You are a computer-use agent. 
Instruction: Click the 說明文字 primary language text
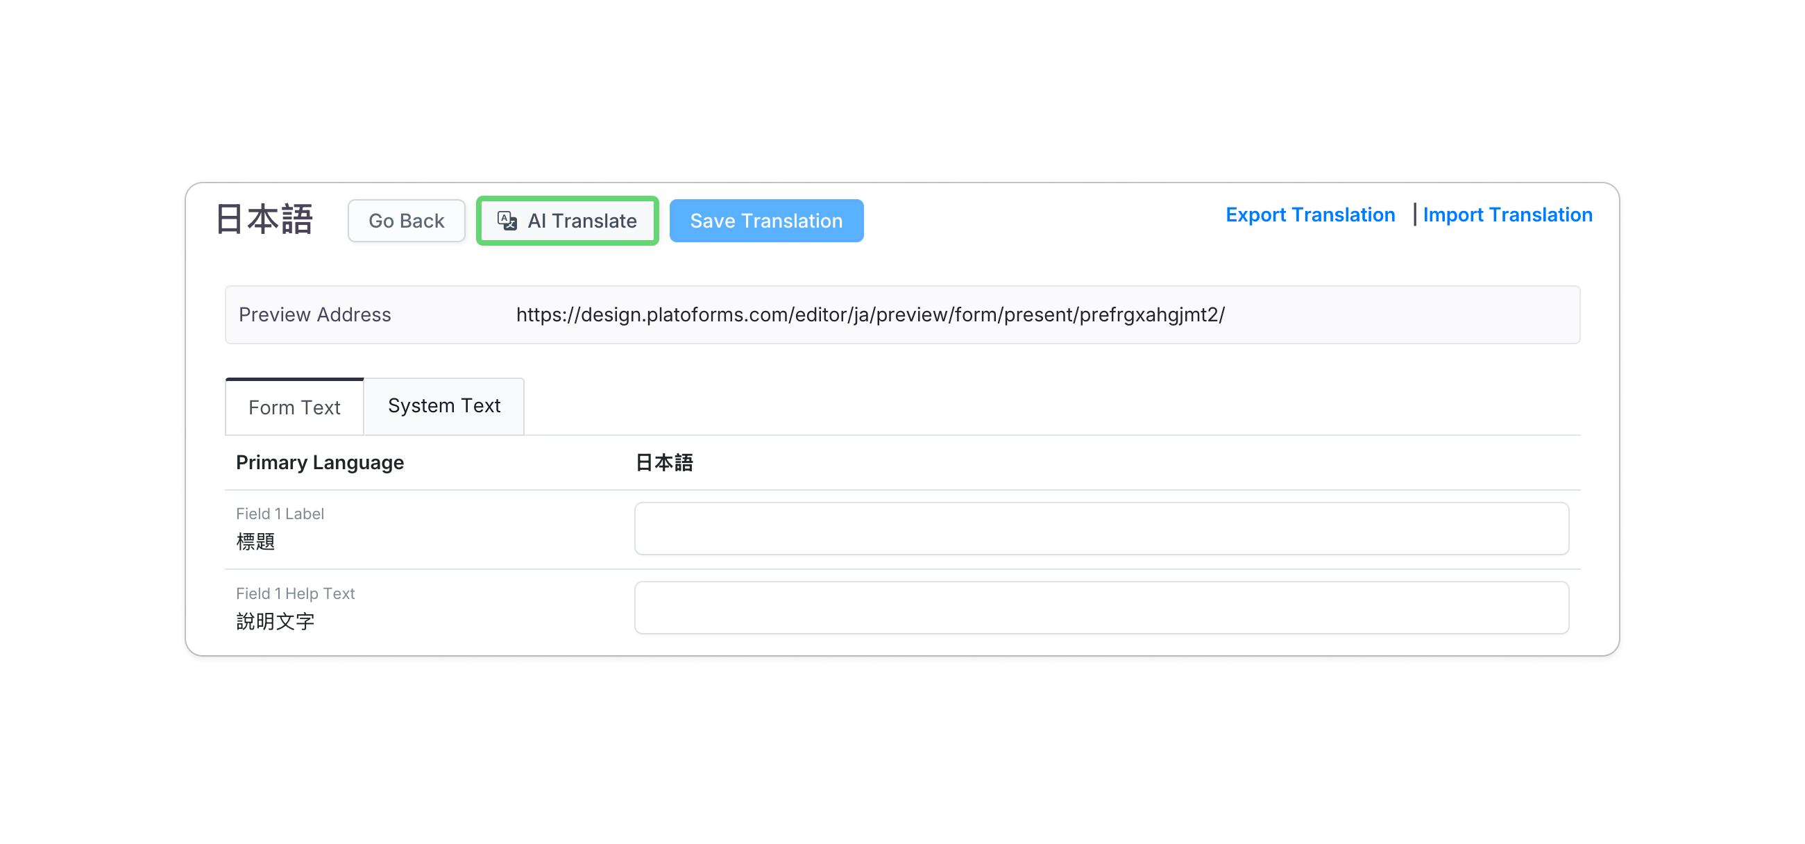(x=275, y=622)
